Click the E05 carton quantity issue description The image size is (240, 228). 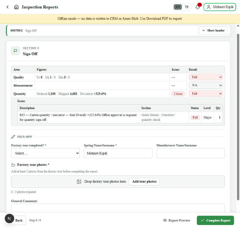click(78, 117)
